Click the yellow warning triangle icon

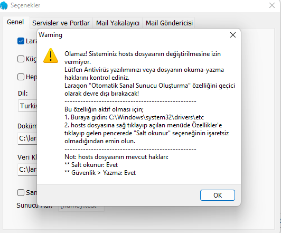pos(51,55)
